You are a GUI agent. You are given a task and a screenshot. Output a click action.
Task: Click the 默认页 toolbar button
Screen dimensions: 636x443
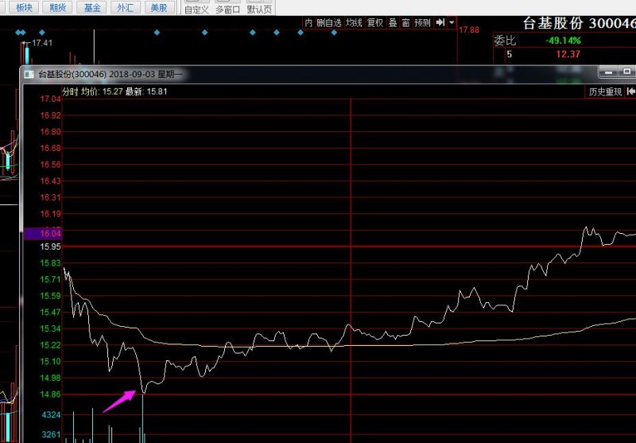(x=259, y=8)
